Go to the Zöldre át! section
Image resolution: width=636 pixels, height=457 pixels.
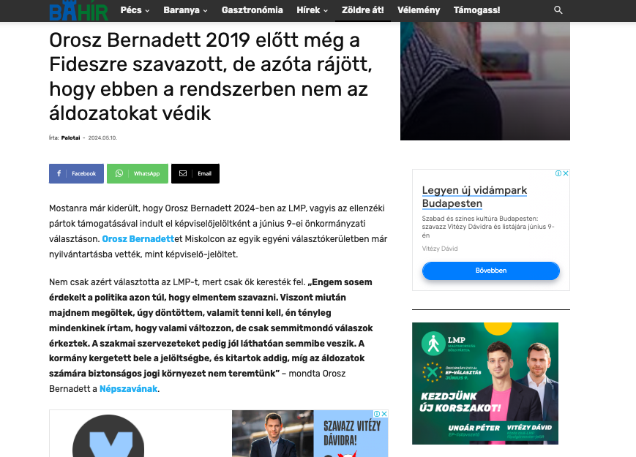click(362, 10)
